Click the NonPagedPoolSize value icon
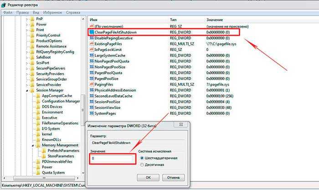 [x=92, y=67]
